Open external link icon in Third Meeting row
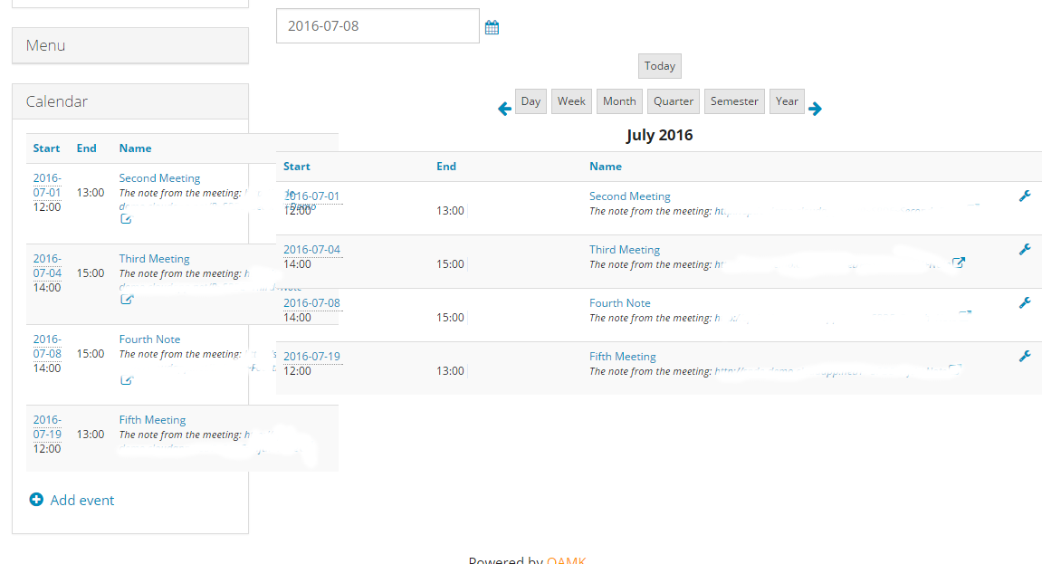The image size is (1042, 564). pos(959,263)
